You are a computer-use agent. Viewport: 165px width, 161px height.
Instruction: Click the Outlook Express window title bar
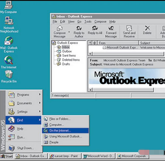108,16
